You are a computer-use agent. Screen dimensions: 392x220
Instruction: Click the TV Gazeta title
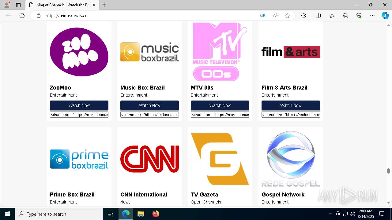coord(204,195)
